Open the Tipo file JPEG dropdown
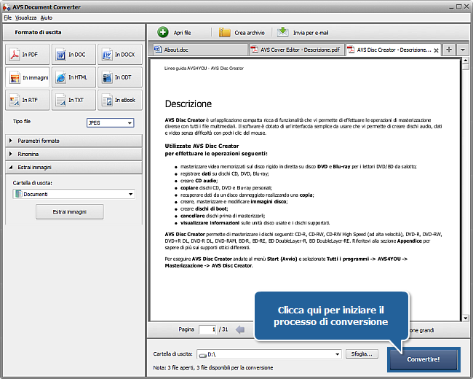This screenshot has height=379, width=473. [111, 122]
